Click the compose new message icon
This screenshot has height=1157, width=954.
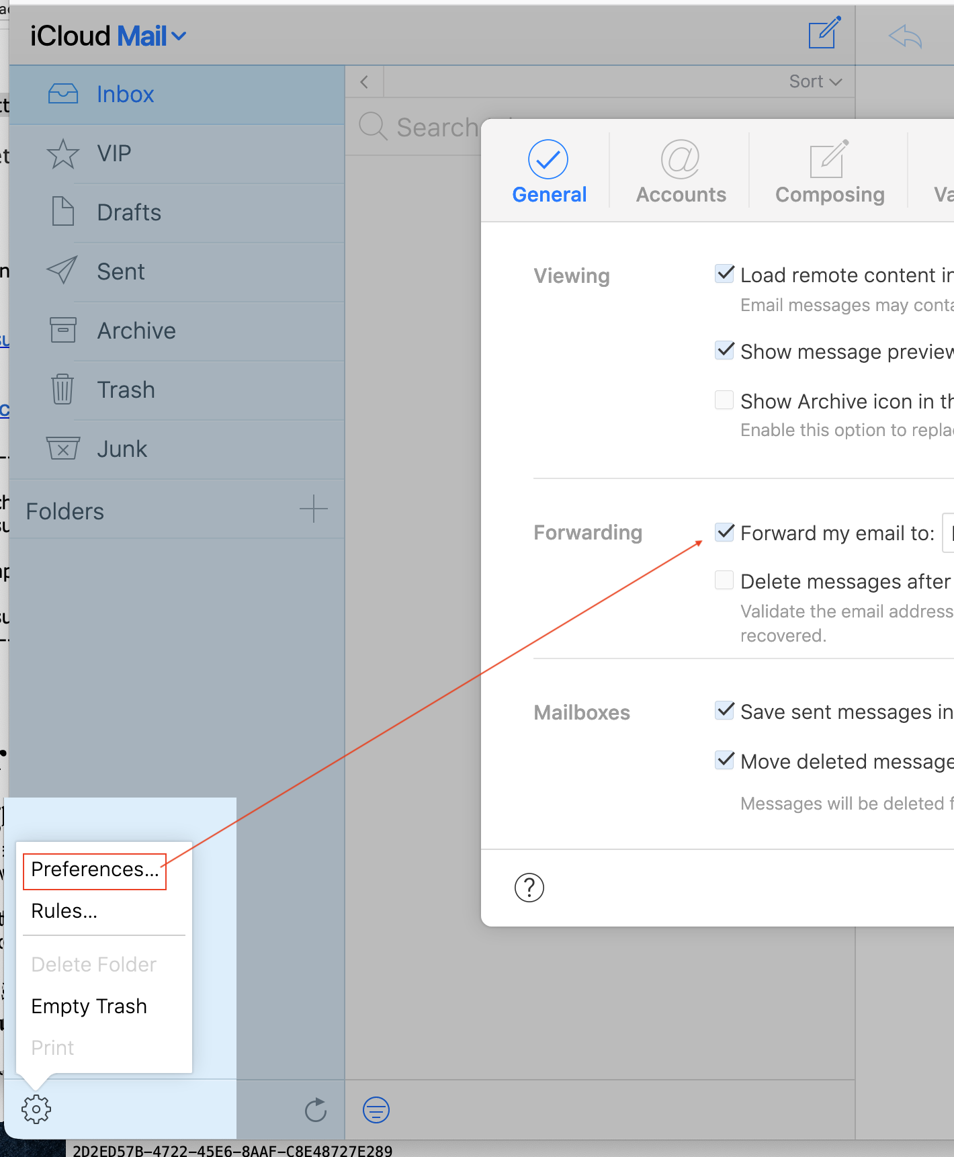click(824, 33)
